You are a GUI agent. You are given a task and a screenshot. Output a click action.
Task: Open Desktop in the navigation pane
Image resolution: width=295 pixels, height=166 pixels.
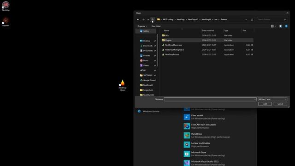(147, 41)
